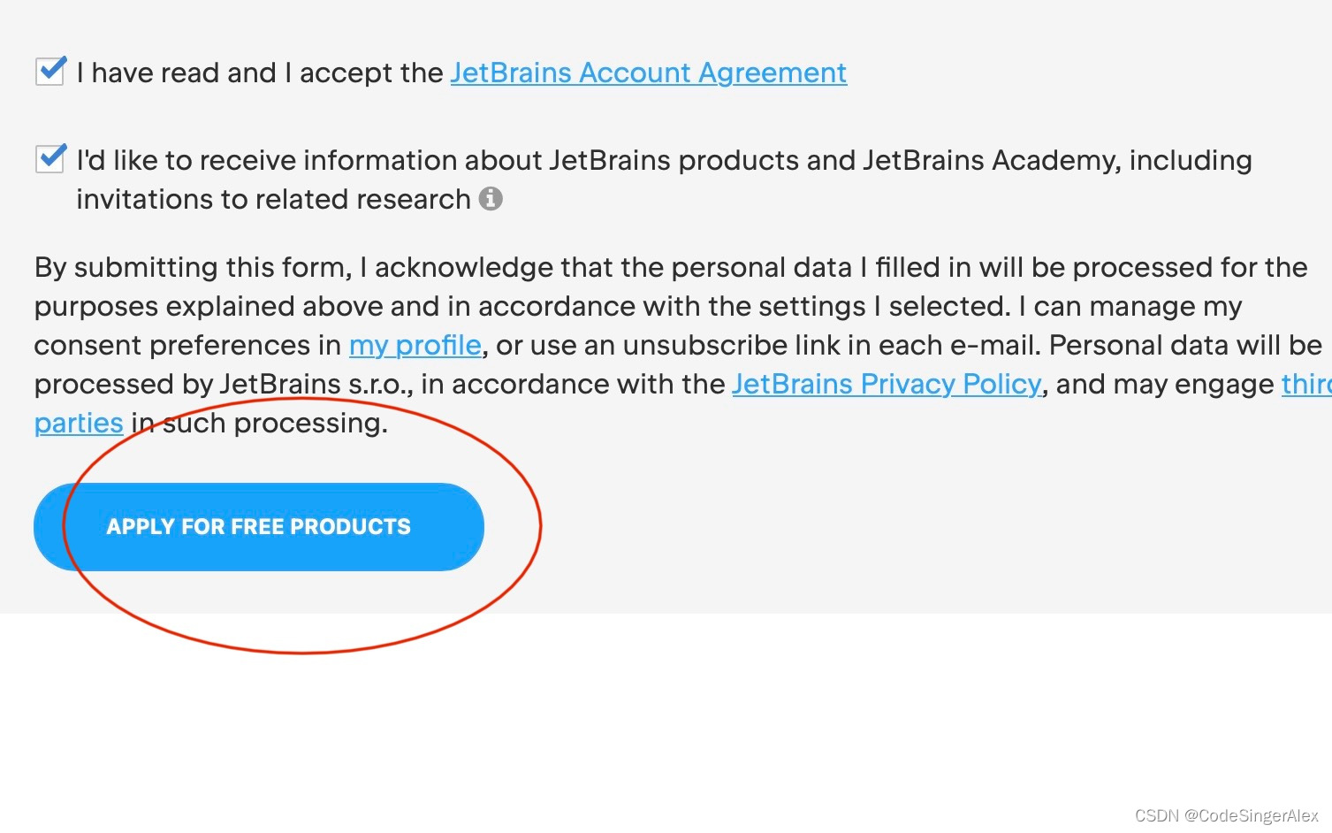Open the JetBrains Privacy Policy link

coord(887,384)
